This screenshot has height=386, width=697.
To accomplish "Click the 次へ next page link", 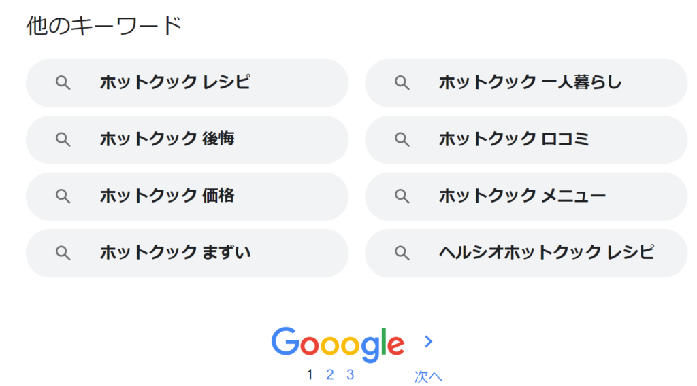I will coord(429,376).
